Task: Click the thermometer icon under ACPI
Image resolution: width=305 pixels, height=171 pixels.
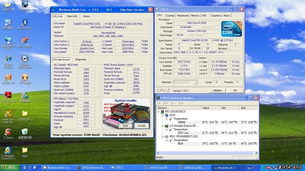Action: [x=171, y=119]
